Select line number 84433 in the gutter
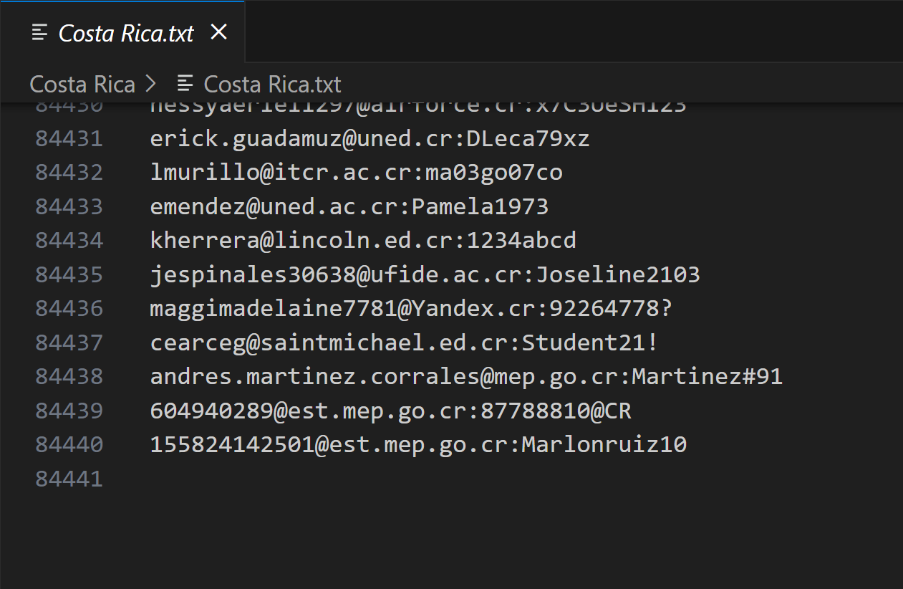The height and width of the screenshot is (589, 903). pos(69,207)
